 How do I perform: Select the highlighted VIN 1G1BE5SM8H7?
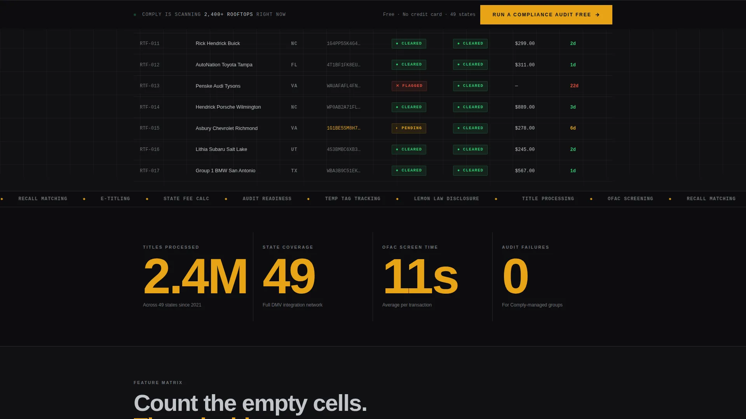point(343,128)
